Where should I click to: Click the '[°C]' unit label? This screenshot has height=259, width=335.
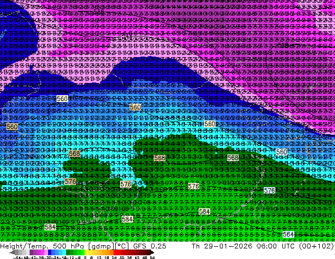[122, 246]
